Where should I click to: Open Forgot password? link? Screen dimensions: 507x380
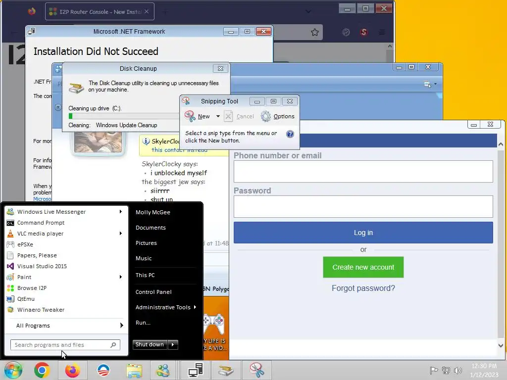point(363,288)
